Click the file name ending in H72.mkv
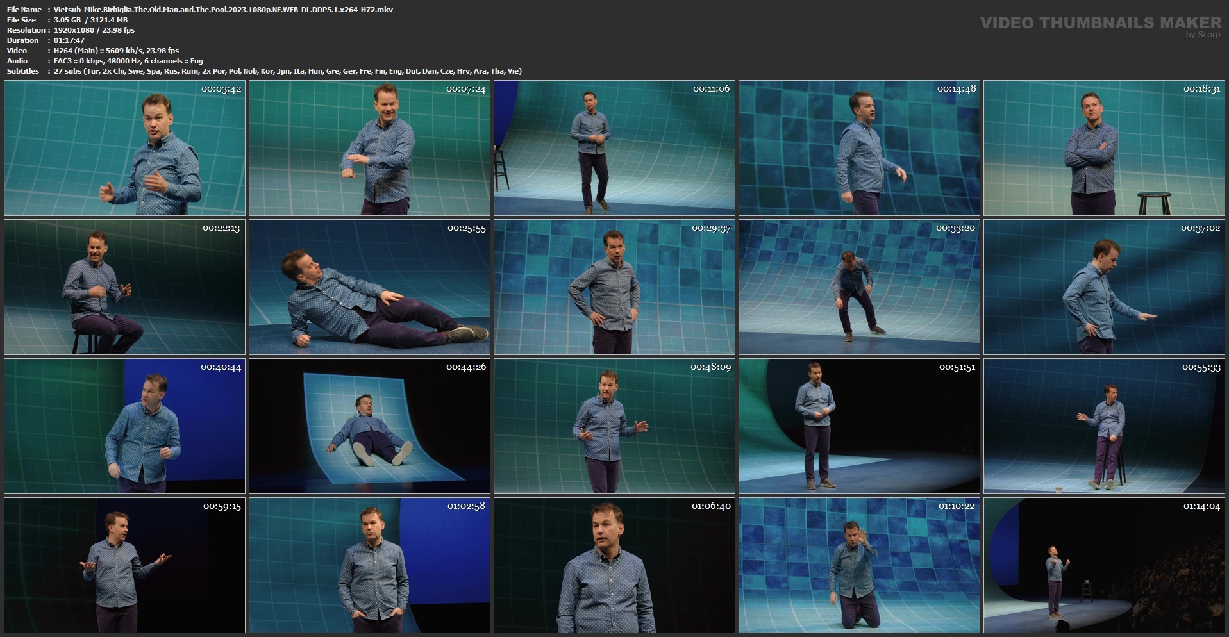This screenshot has height=637, width=1229. click(x=224, y=10)
